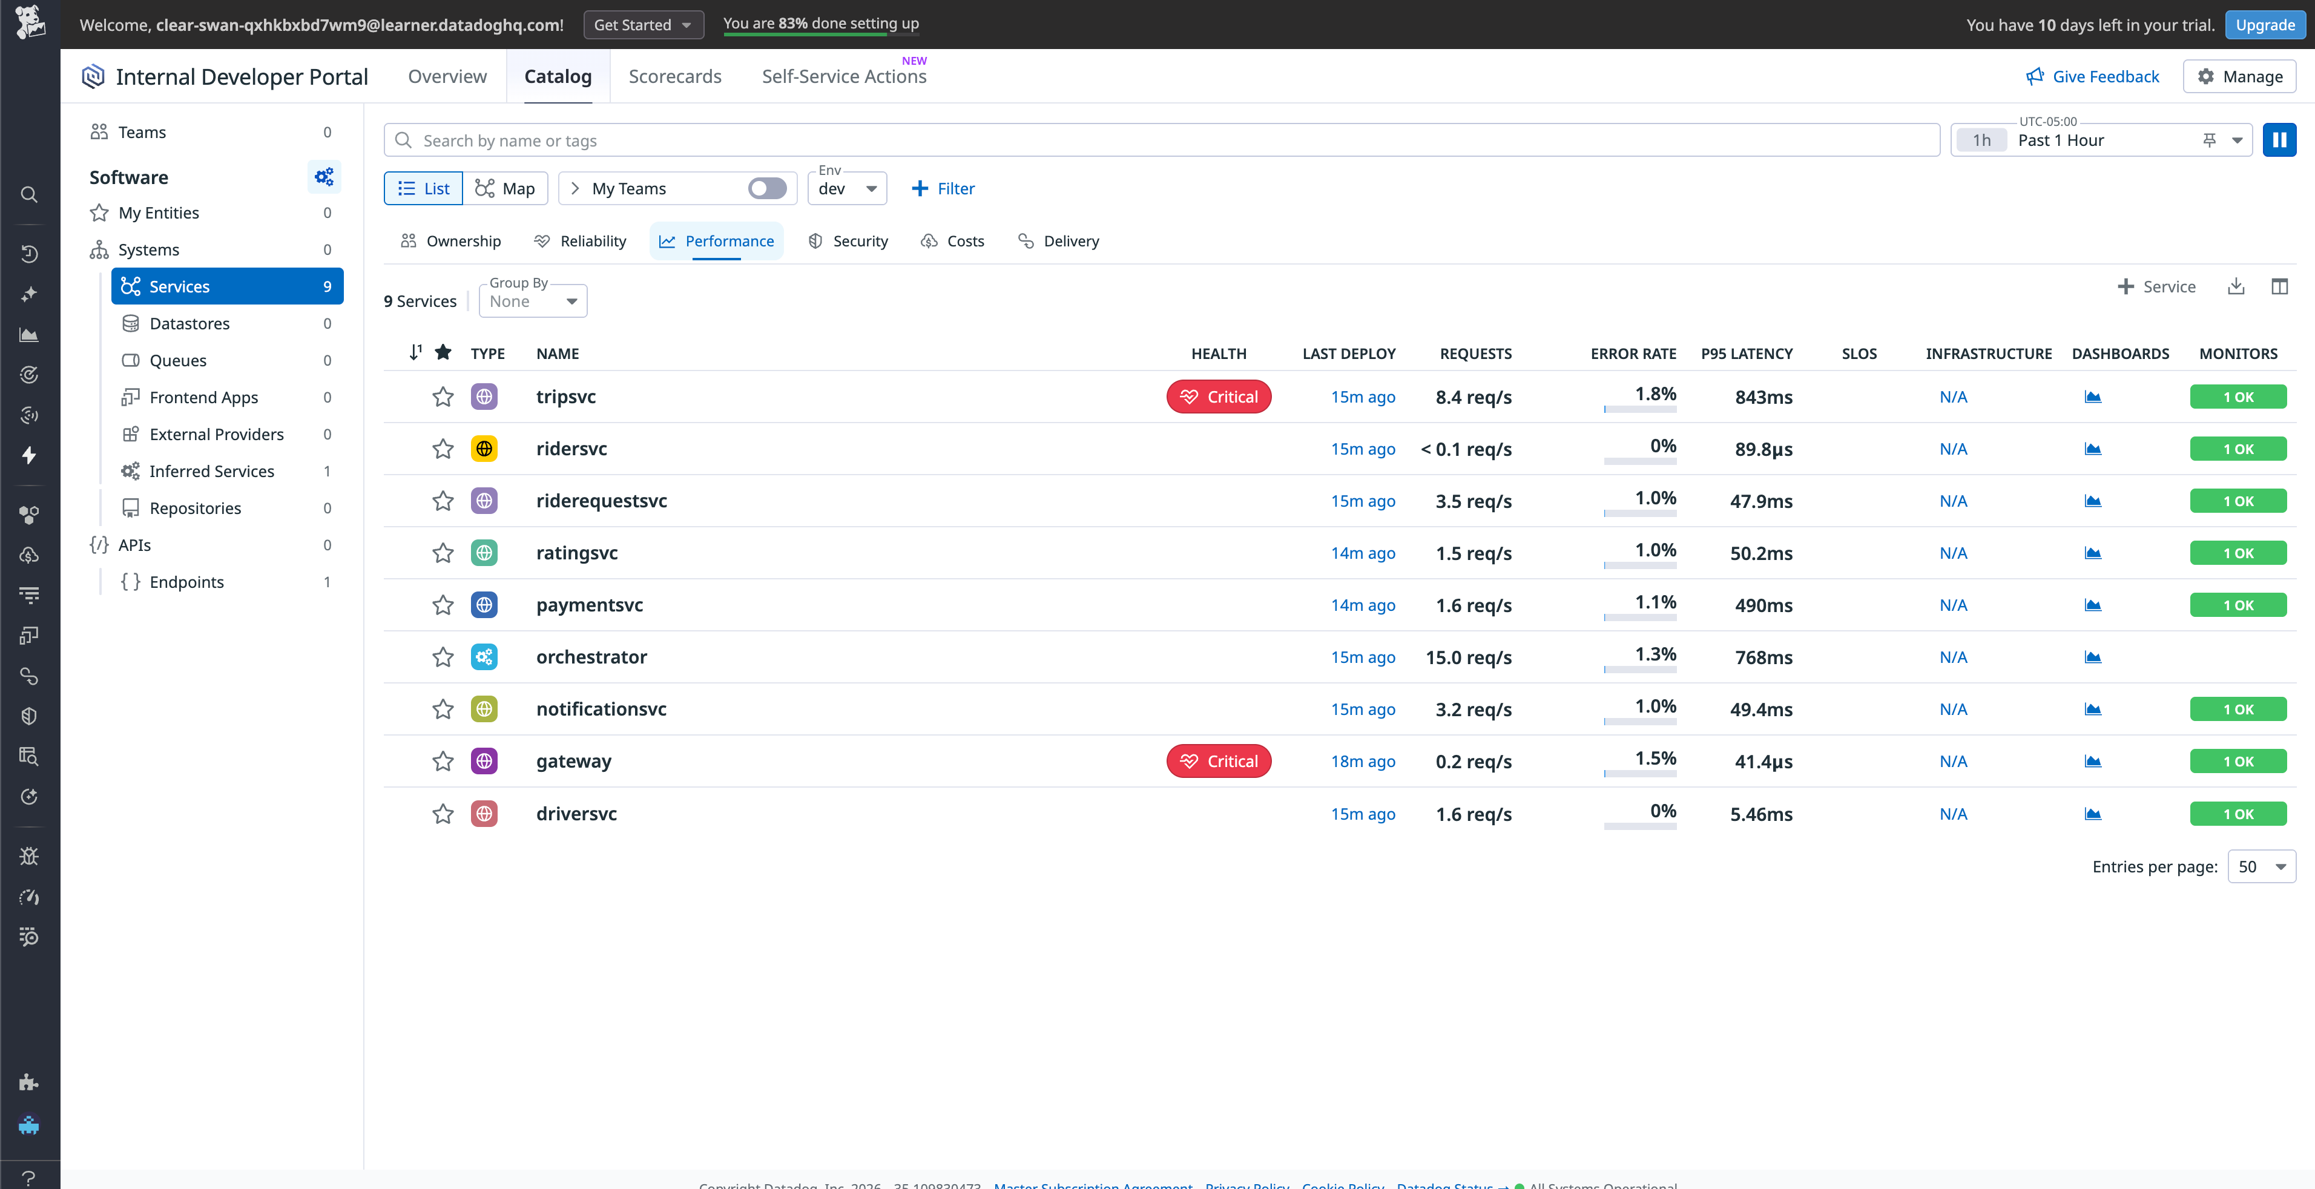Screen dimensions: 2315x1189
Task: Open the Bug tracking sidebar icon
Action: pos(29,855)
